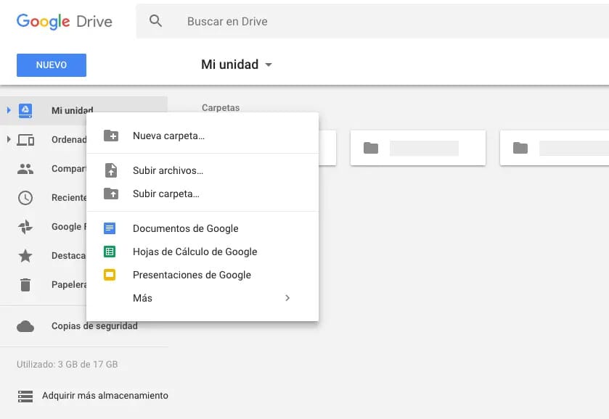Click the Más submenu chevron arrow

(x=287, y=298)
